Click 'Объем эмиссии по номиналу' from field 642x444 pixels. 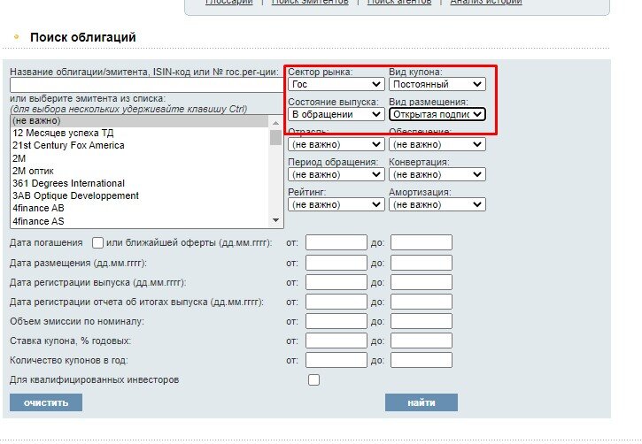336,321
